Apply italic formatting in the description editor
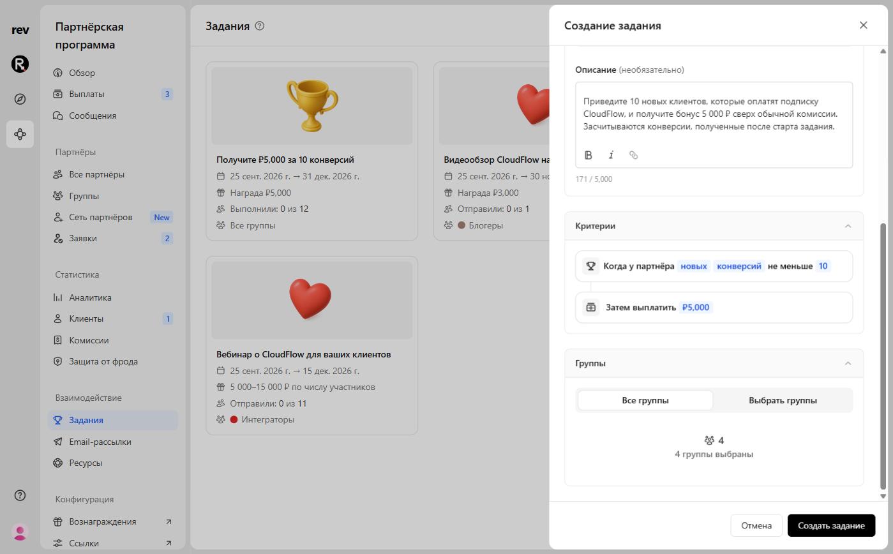 point(611,155)
